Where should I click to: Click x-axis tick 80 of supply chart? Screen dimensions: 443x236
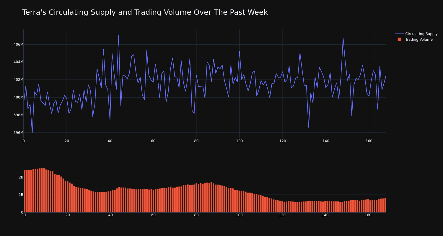[x=196, y=141]
